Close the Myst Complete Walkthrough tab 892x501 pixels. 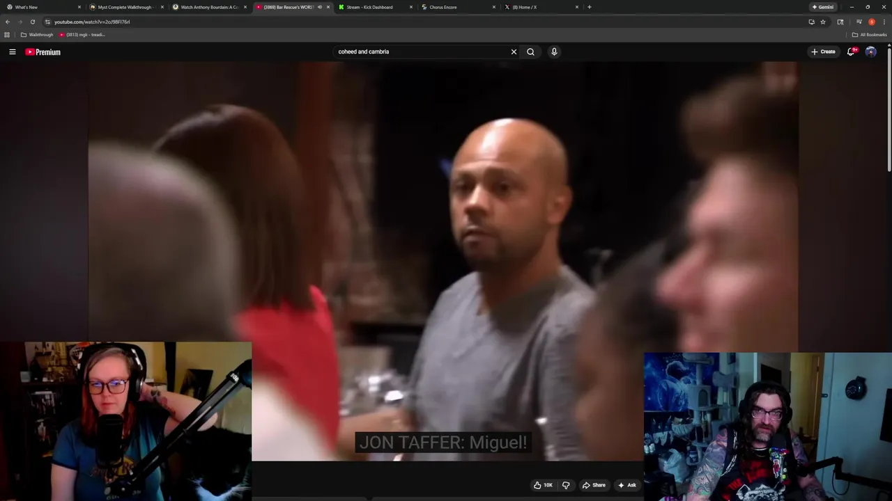point(162,7)
